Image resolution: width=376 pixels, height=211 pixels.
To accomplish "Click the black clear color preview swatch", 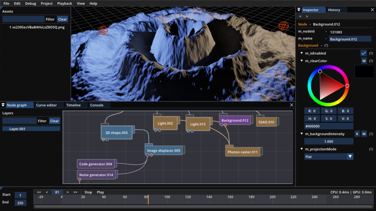I will click(x=364, y=72).
